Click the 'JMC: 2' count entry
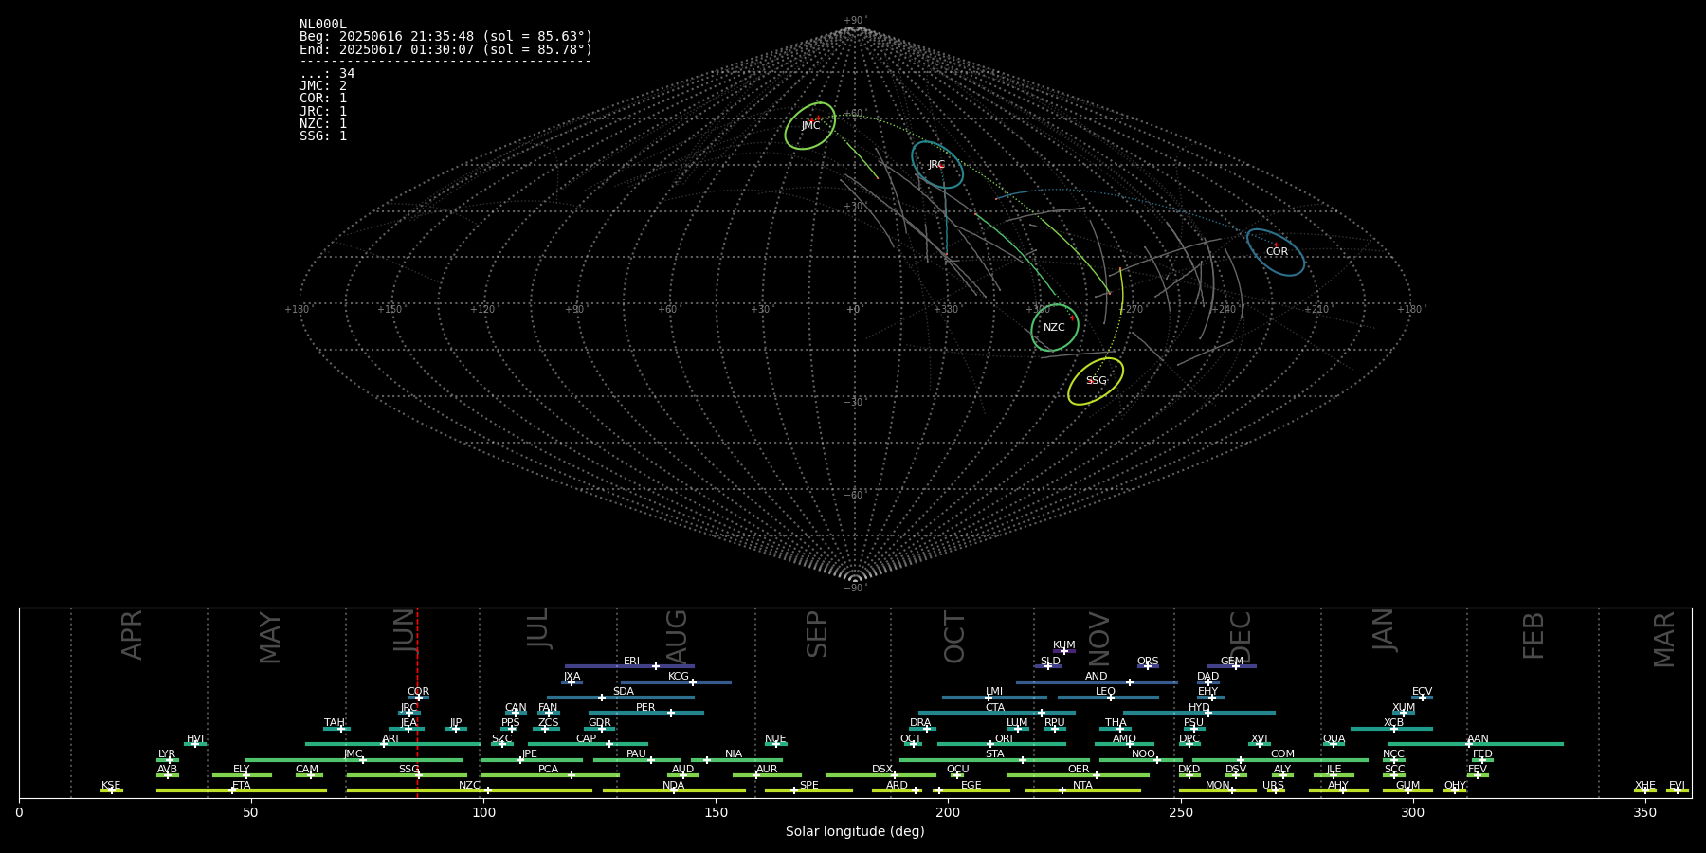This screenshot has height=853, width=1706. point(323,86)
